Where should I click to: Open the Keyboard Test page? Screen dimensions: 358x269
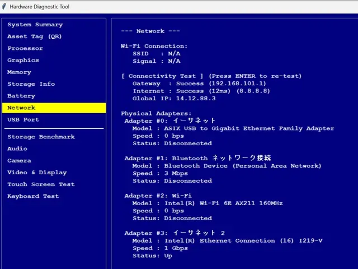pyautogui.click(x=33, y=196)
